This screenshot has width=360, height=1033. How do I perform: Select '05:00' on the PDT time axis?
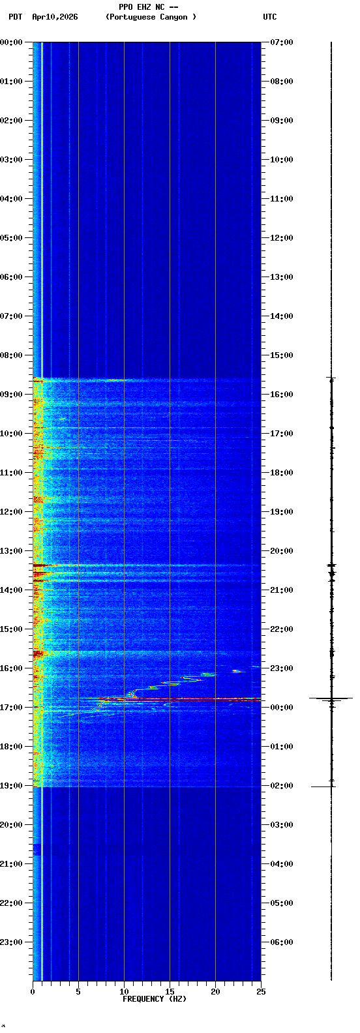pos(11,238)
